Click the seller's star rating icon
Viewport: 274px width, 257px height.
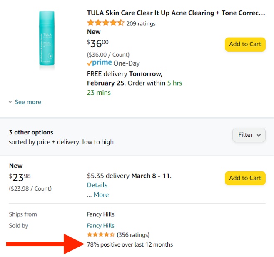click(101, 235)
